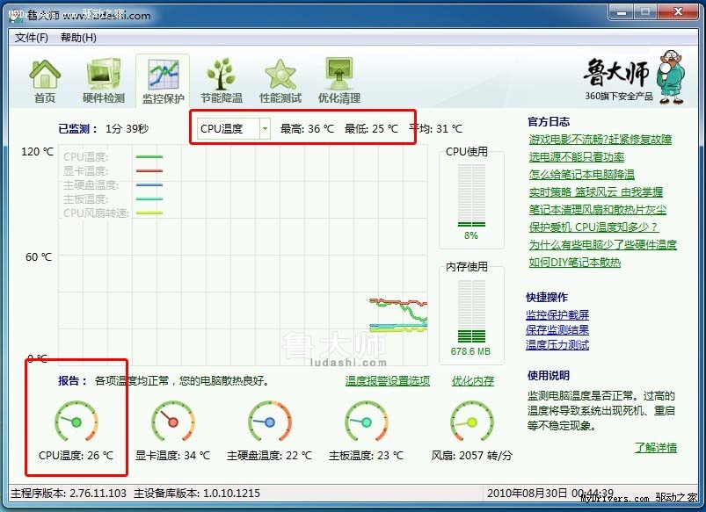Click the 风扇 speed gauge dial
The height and width of the screenshot is (512, 706).
[x=471, y=422]
